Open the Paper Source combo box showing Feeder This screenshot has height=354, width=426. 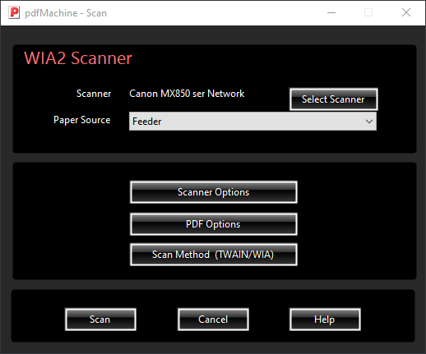252,121
